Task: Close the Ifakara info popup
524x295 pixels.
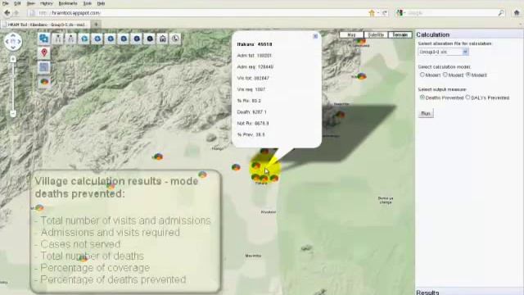Action: point(315,36)
